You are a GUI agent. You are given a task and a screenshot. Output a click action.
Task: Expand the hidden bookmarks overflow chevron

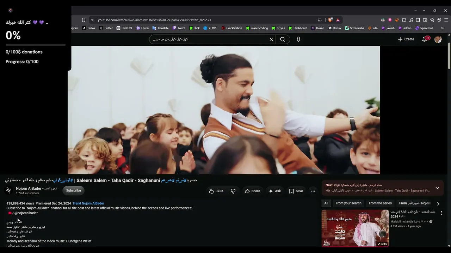tap(443, 28)
